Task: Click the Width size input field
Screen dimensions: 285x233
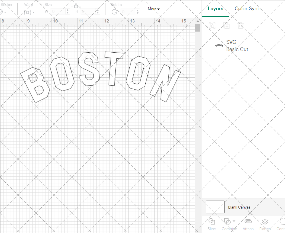Action: click(x=58, y=12)
